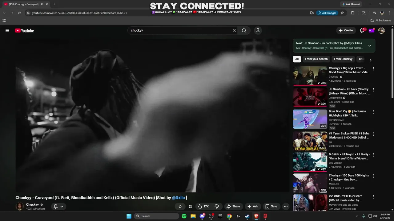Open Chuckyy channel avatar
The image size is (394, 221).
click(20, 207)
